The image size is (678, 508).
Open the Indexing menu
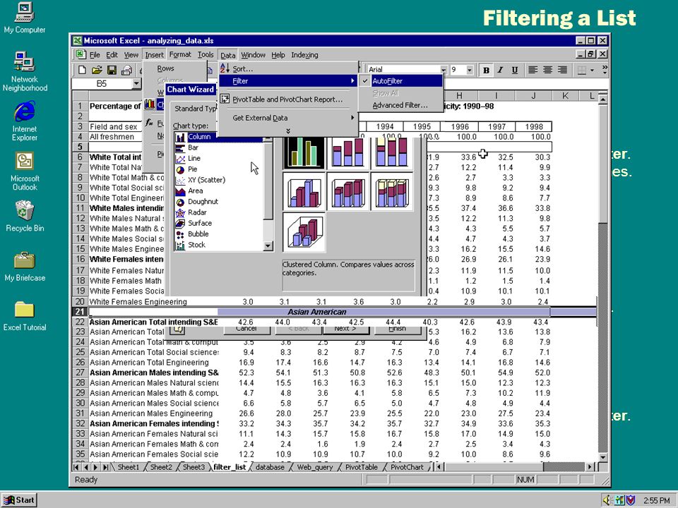pos(304,55)
